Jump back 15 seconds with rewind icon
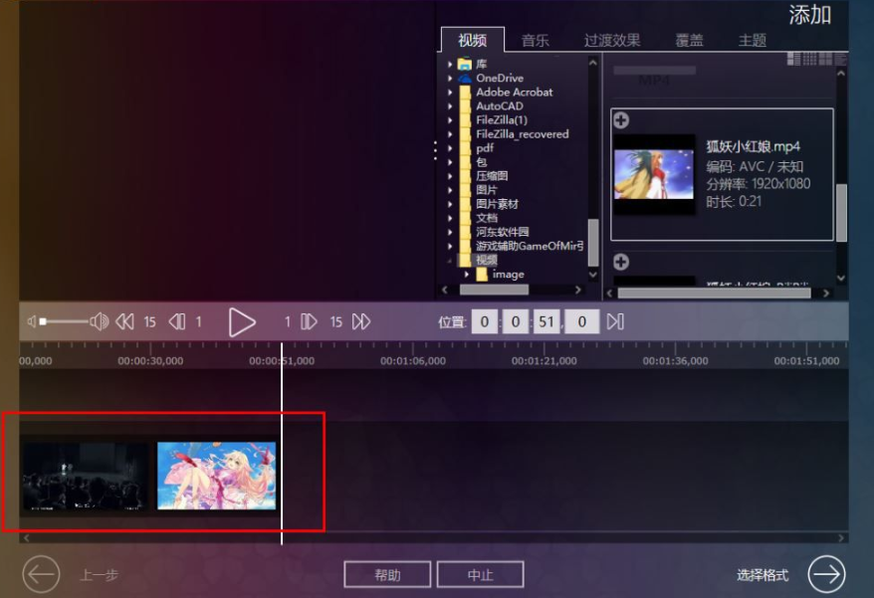The width and height of the screenshot is (874, 598). [124, 321]
